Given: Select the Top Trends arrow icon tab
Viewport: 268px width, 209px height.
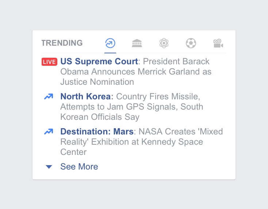Looking at the screenshot, I should [x=110, y=43].
